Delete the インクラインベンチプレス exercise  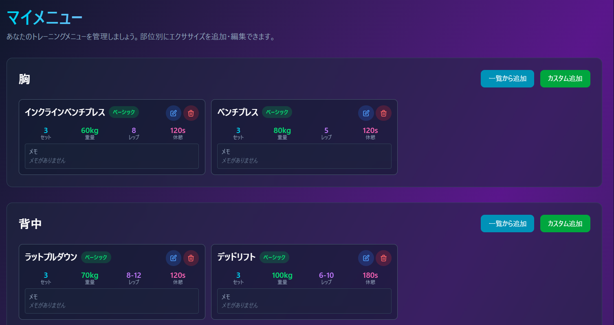coord(191,113)
